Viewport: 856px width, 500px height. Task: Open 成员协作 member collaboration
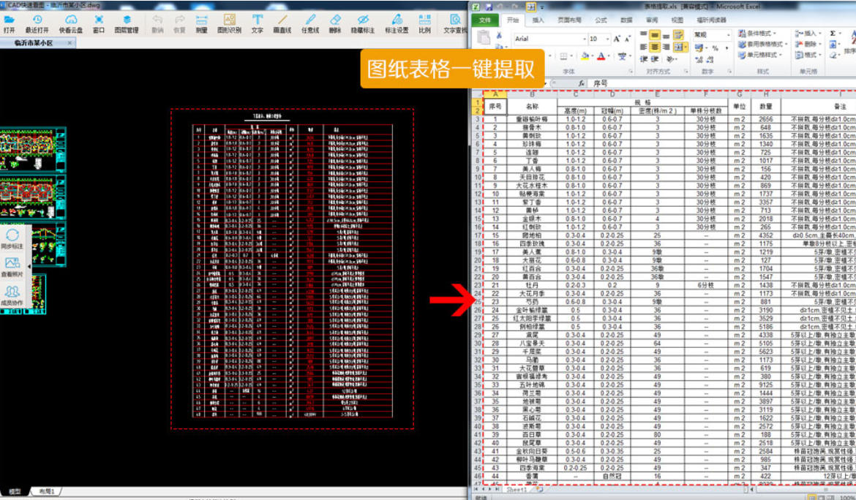pos(12,295)
